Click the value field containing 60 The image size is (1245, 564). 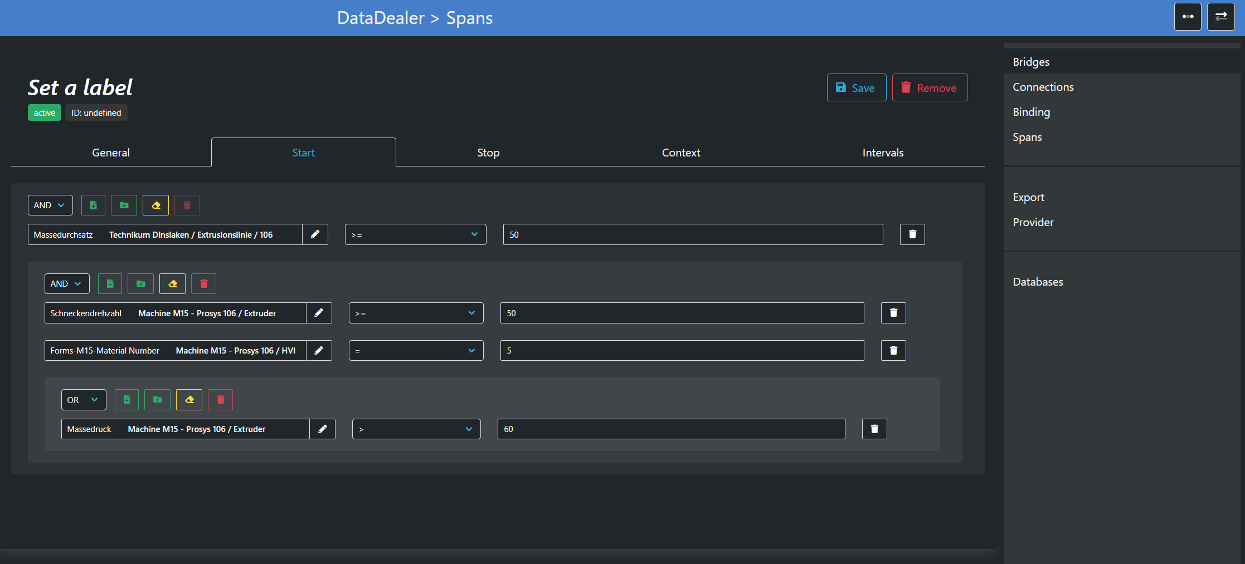[x=671, y=429]
